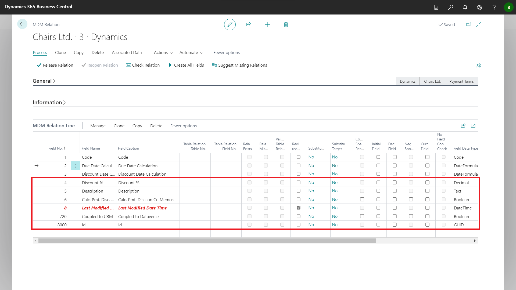
Task: Open notifications bell
Action: (465, 7)
